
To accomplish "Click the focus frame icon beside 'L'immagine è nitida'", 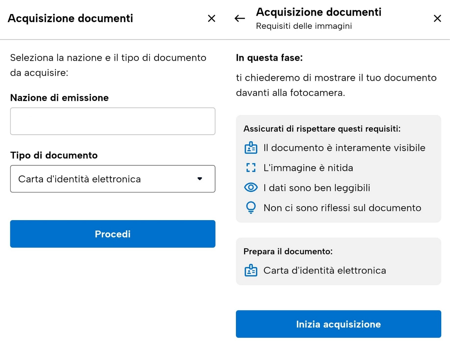I will [x=251, y=168].
